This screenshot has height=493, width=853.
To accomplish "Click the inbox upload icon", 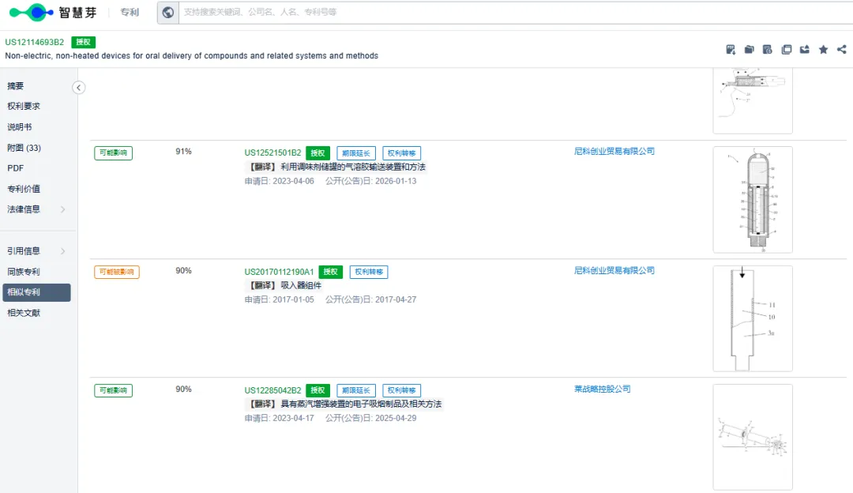I will (x=805, y=50).
